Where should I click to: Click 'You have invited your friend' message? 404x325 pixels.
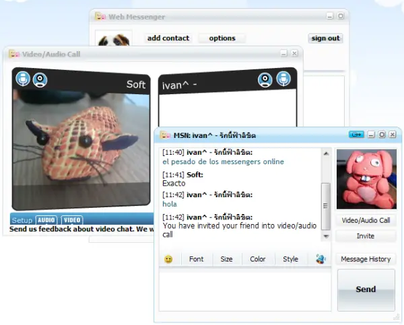pyautogui.click(x=239, y=230)
